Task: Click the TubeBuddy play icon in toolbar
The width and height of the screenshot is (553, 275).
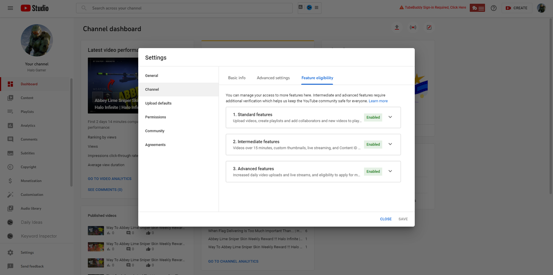Action: (x=309, y=7)
